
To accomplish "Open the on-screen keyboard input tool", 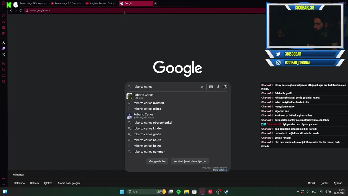I will click(x=211, y=87).
